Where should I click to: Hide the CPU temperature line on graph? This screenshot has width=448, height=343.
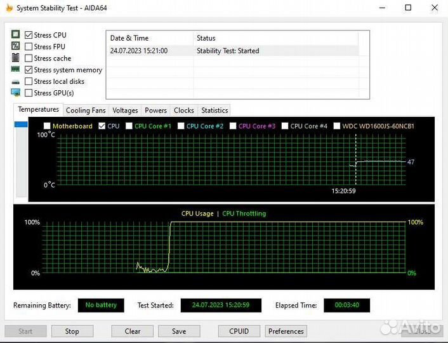point(102,126)
